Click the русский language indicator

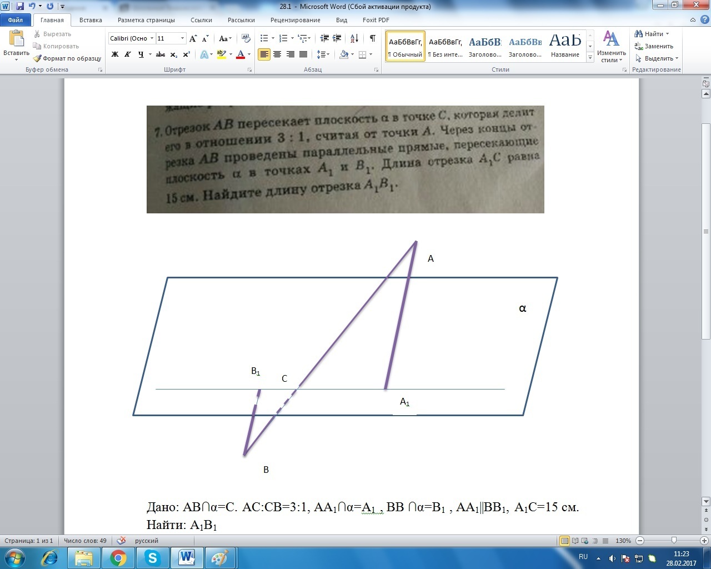coord(147,541)
